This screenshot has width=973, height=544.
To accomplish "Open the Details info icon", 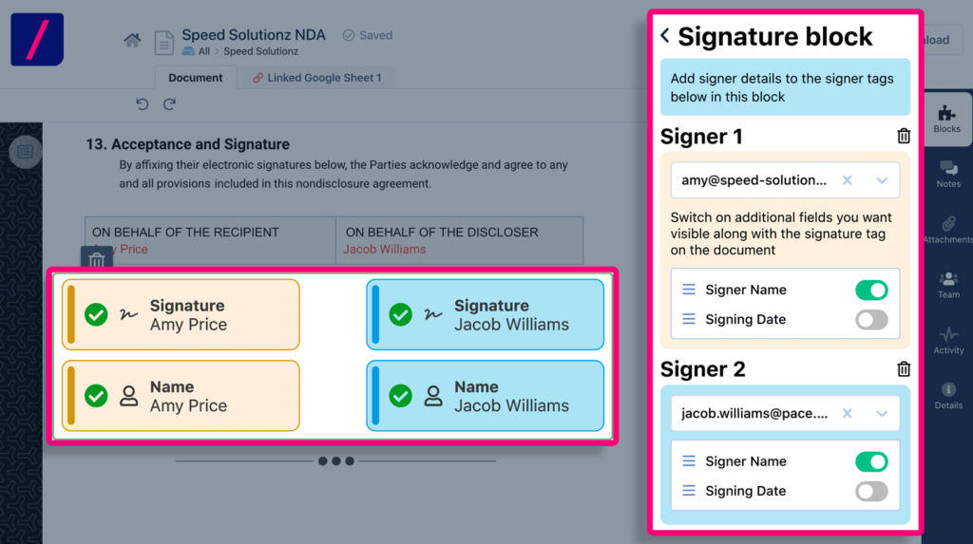I will 948,395.
